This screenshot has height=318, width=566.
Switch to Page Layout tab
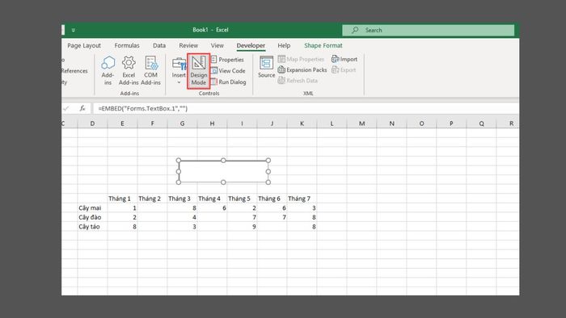tap(84, 45)
